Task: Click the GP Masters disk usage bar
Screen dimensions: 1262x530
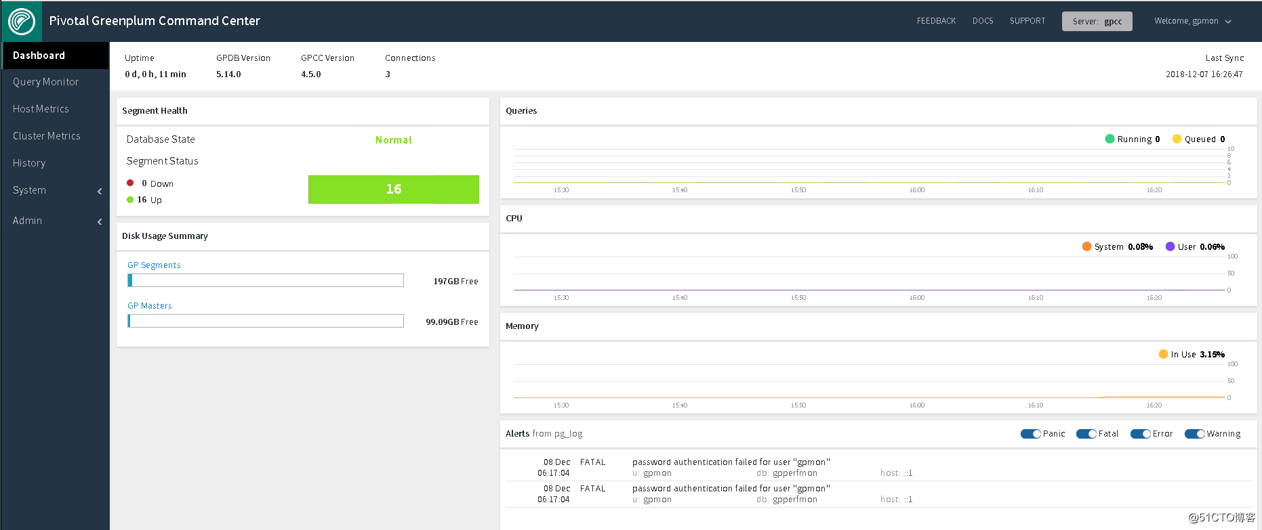Action: 266,321
